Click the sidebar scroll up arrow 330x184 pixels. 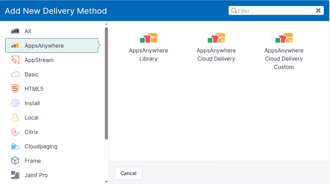[x=106, y=24]
